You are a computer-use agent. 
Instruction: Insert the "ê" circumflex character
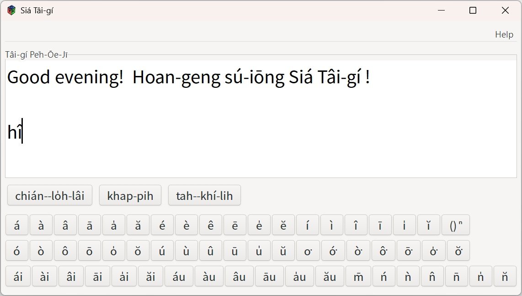pyautogui.click(x=211, y=225)
